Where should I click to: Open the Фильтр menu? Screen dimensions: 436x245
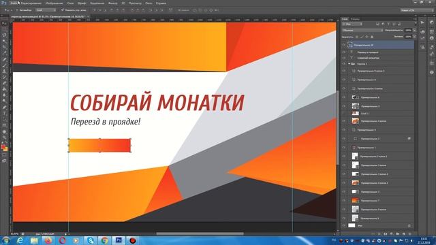pyautogui.click(x=112, y=3)
